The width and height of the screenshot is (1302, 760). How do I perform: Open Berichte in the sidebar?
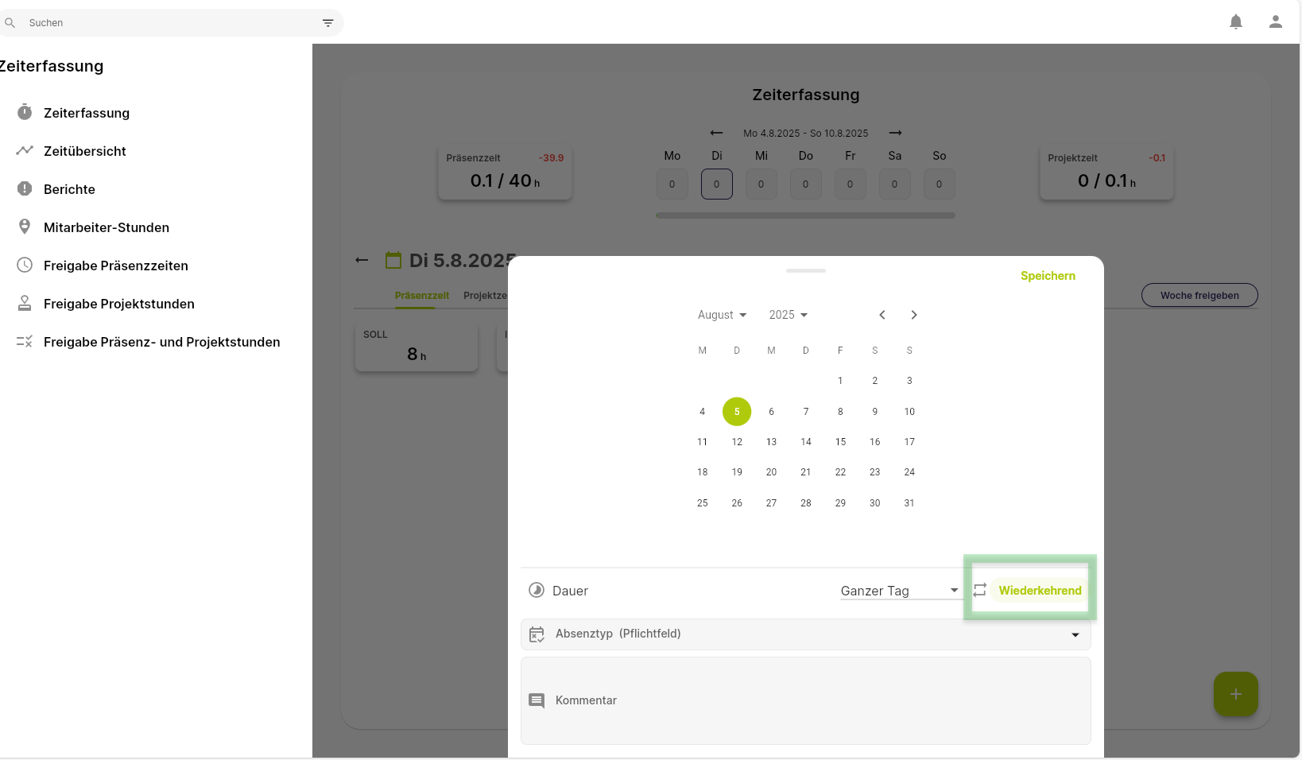(x=69, y=189)
